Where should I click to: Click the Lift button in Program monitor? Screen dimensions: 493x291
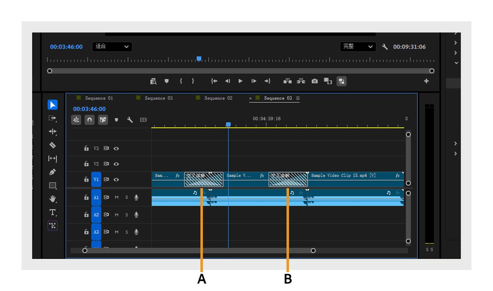coord(288,81)
